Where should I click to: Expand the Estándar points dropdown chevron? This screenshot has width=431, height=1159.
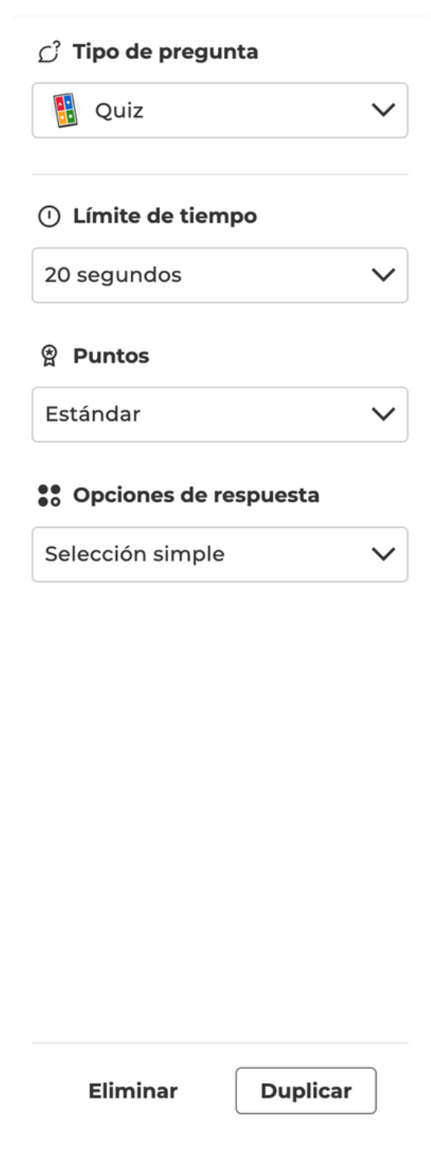(x=383, y=415)
